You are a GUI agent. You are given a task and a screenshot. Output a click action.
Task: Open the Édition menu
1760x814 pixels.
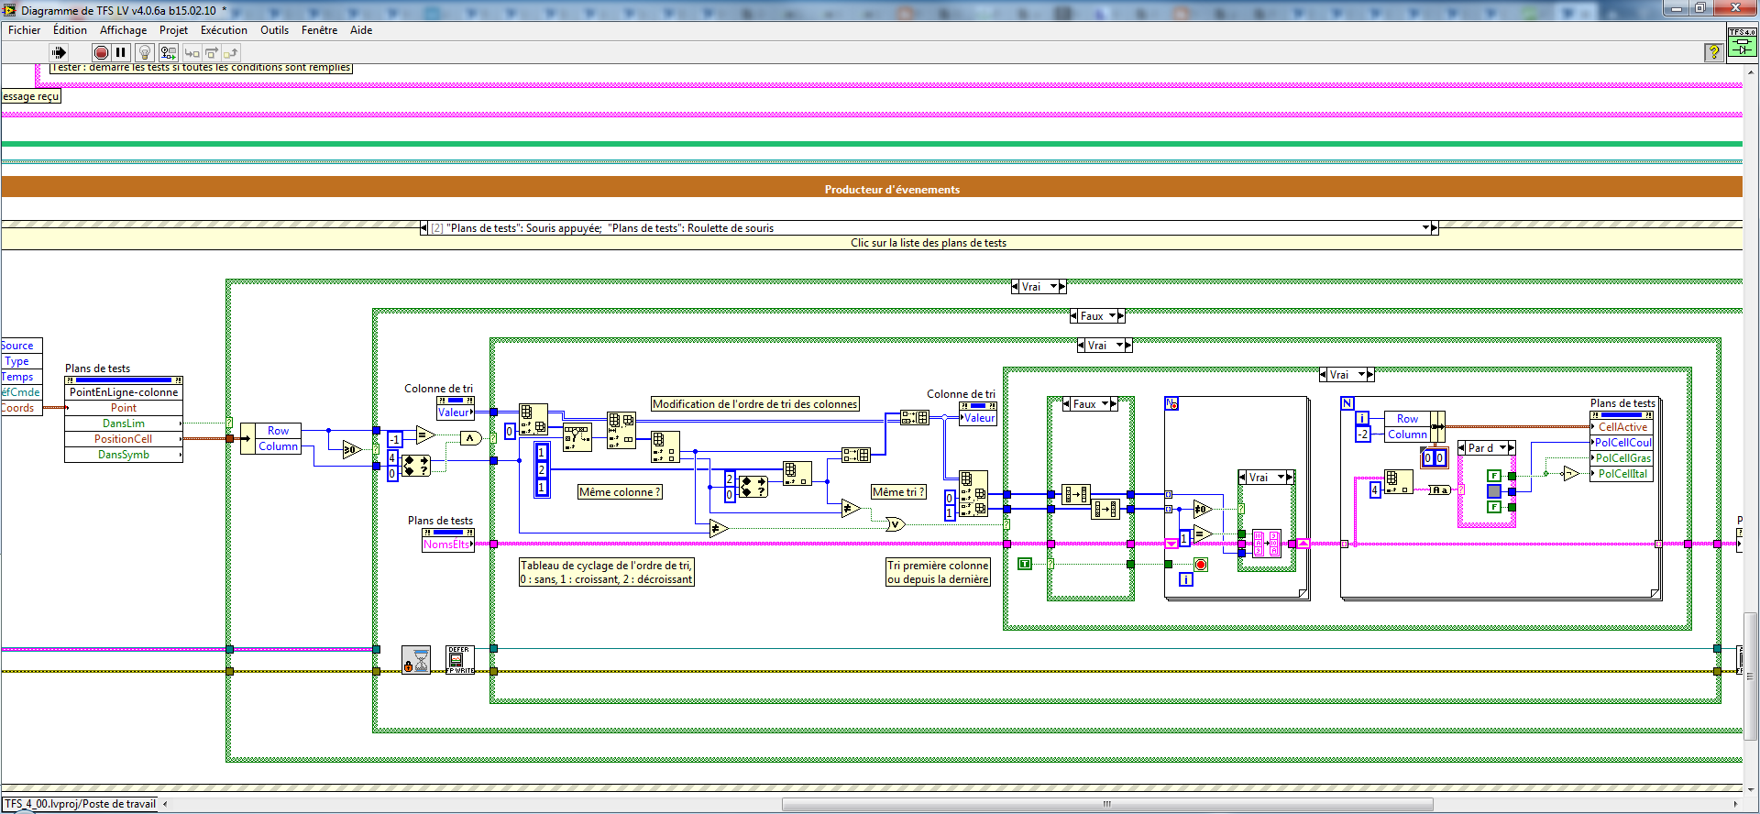(x=70, y=30)
